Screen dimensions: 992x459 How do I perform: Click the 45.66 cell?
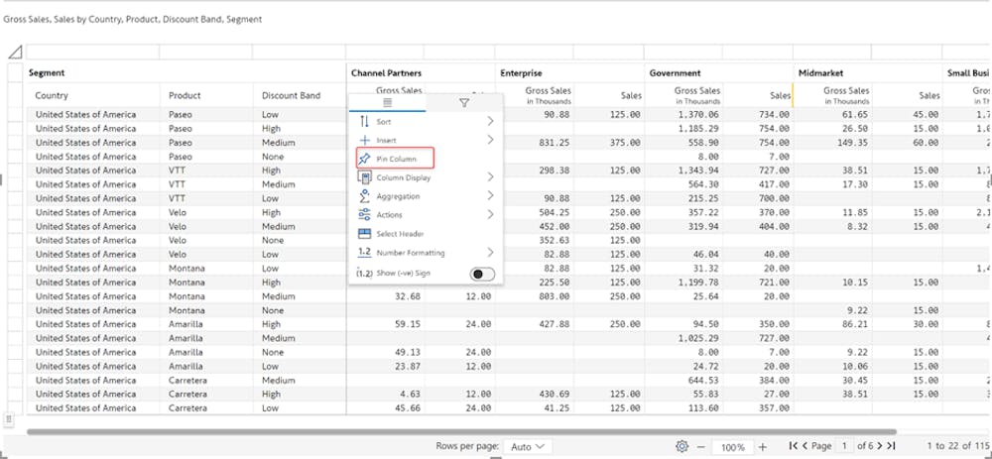click(408, 407)
